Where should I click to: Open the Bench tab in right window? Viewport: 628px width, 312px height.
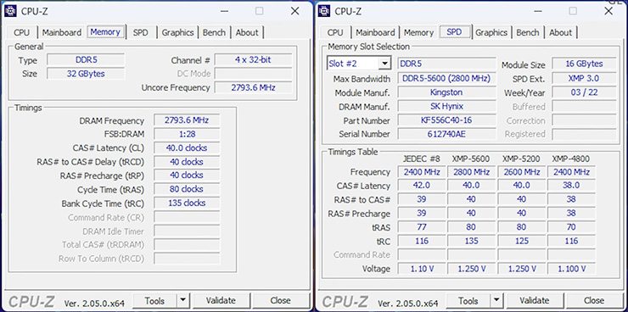click(528, 32)
